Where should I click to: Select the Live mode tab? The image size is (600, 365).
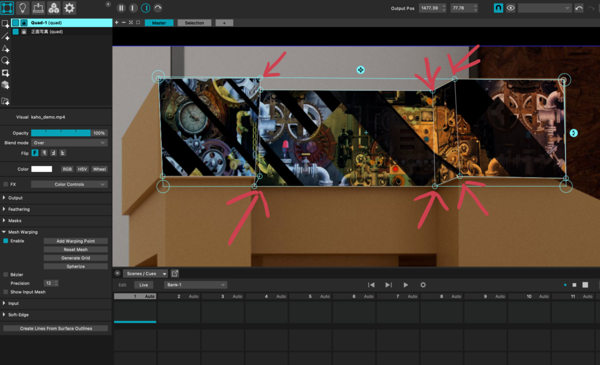tap(143, 285)
